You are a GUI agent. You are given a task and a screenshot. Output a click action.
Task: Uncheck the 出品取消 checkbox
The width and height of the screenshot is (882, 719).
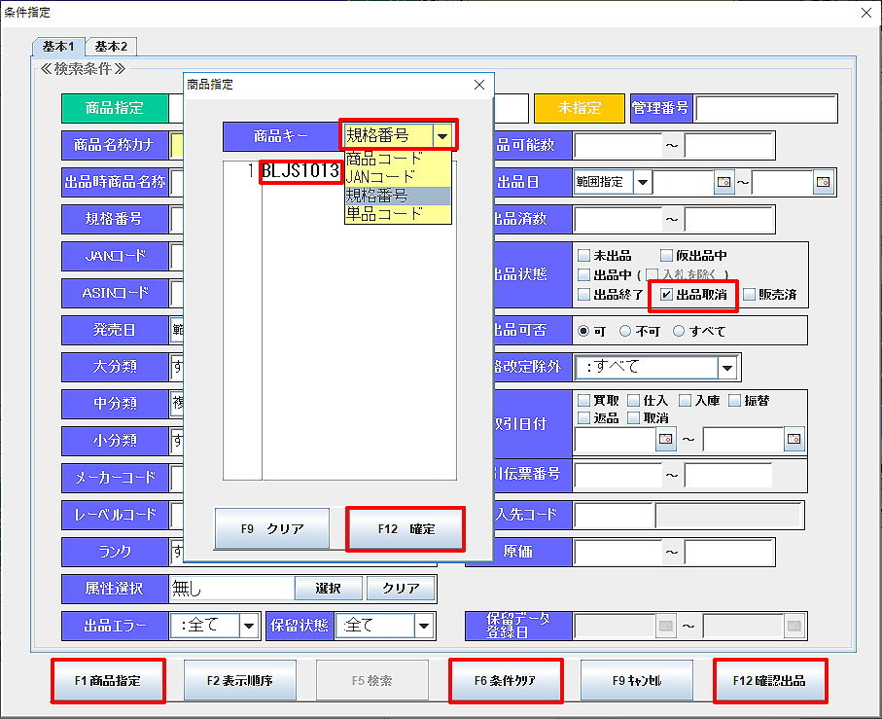click(666, 294)
